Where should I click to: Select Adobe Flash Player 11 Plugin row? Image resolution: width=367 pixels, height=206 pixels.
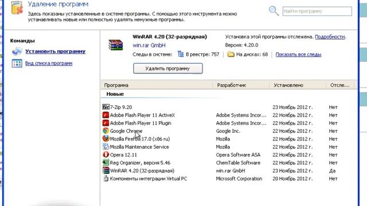tap(229, 123)
